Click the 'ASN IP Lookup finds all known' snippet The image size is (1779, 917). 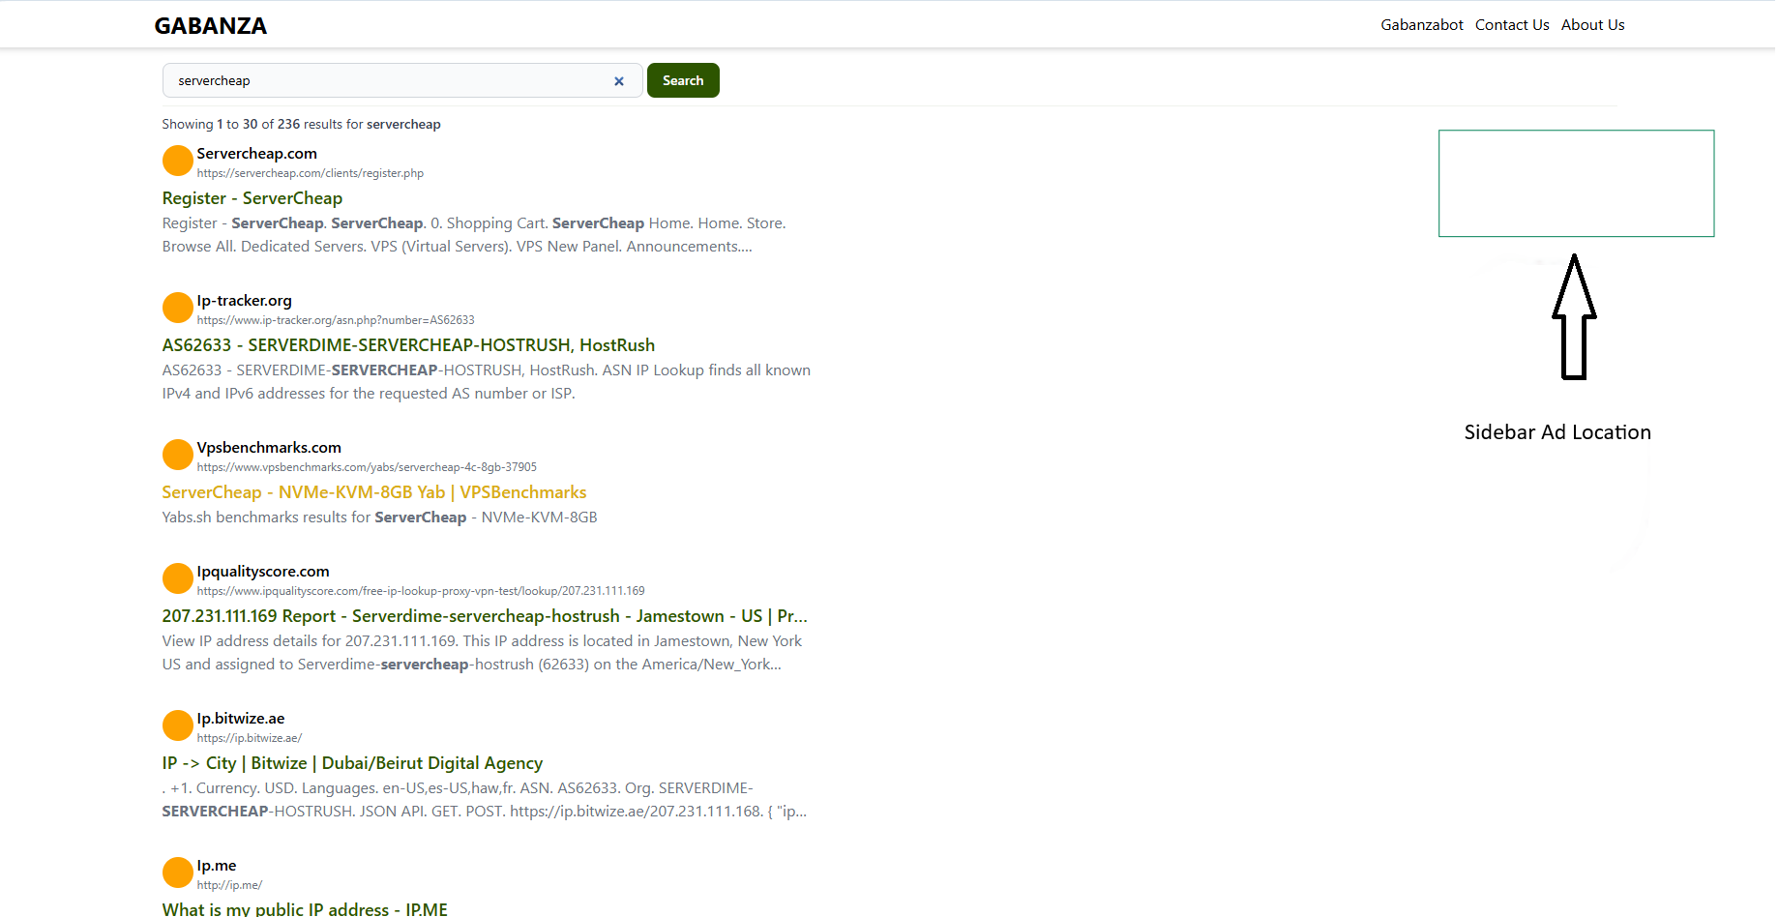click(487, 382)
